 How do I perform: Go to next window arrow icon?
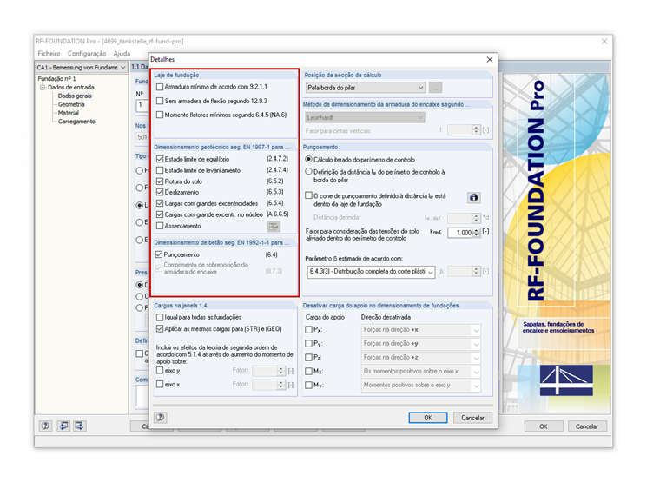[x=79, y=426]
